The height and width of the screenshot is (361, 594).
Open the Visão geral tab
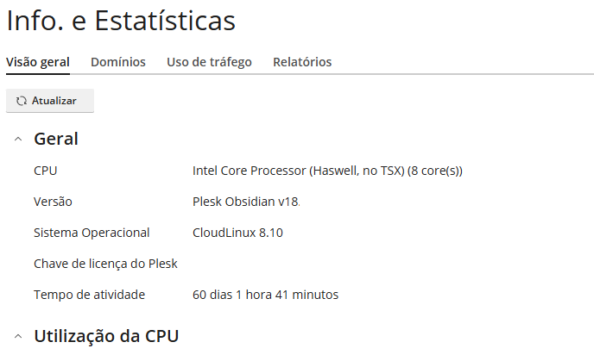[38, 62]
